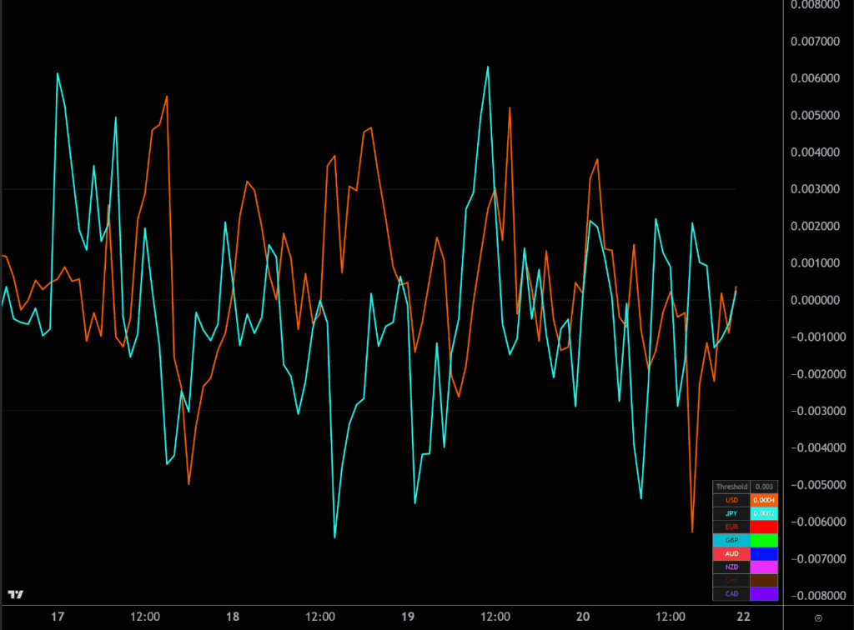
Task: Click the CAD purple color swatch
Action: [764, 593]
